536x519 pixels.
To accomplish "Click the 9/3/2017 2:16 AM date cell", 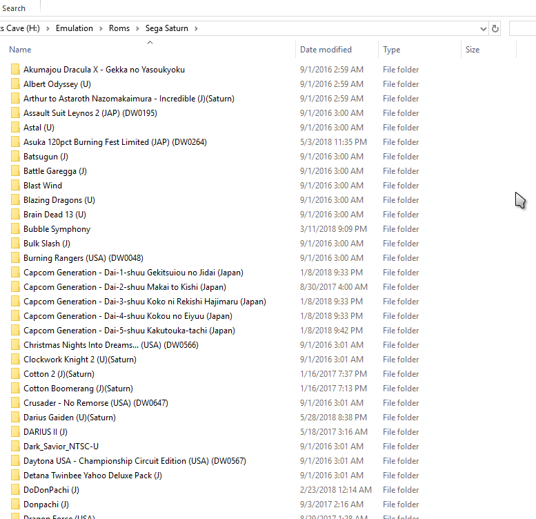I will [332, 505].
